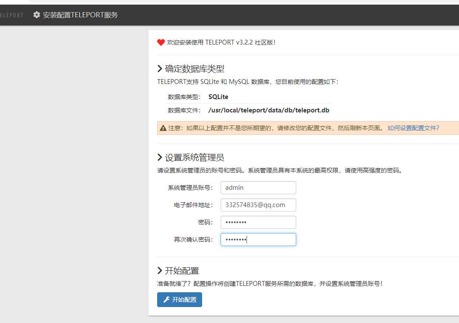Click the 安装配置TELEPORT服务 header title
Image resolution: width=459 pixels, height=323 pixels.
[80, 15]
